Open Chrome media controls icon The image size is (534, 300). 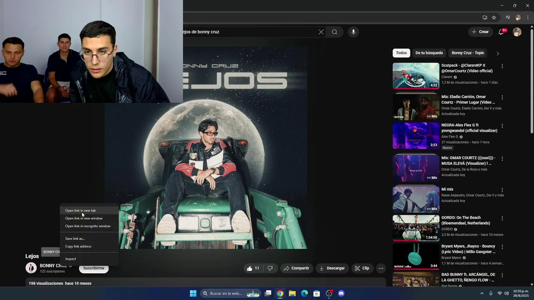coord(508,17)
